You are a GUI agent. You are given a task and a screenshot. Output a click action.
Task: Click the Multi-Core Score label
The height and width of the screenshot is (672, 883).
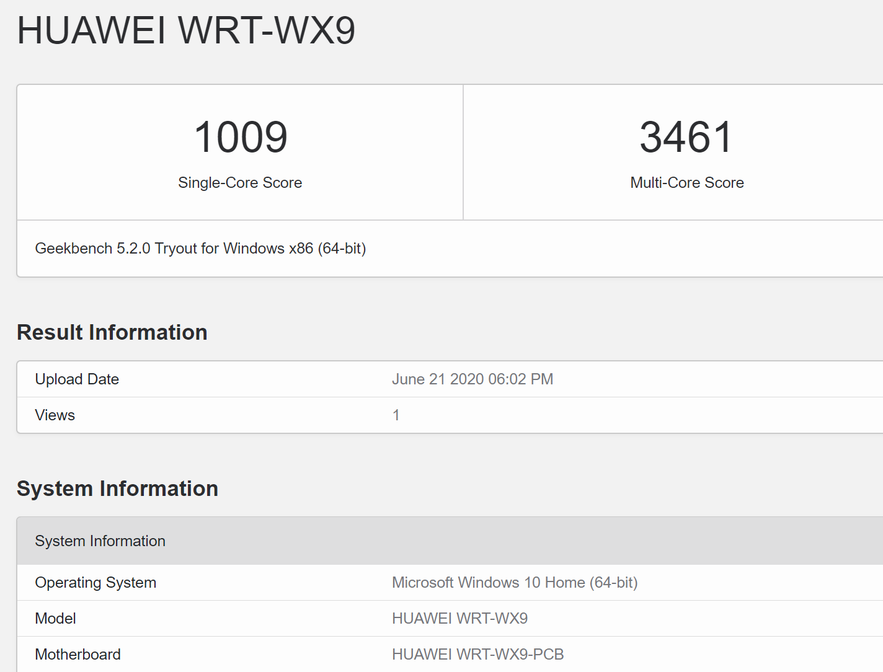pyautogui.click(x=687, y=182)
